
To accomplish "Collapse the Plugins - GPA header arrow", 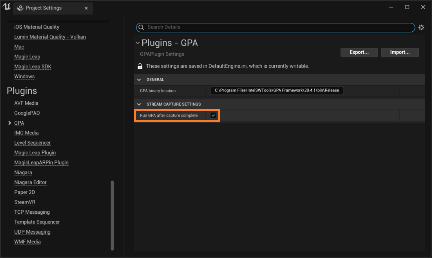I will [138, 43].
